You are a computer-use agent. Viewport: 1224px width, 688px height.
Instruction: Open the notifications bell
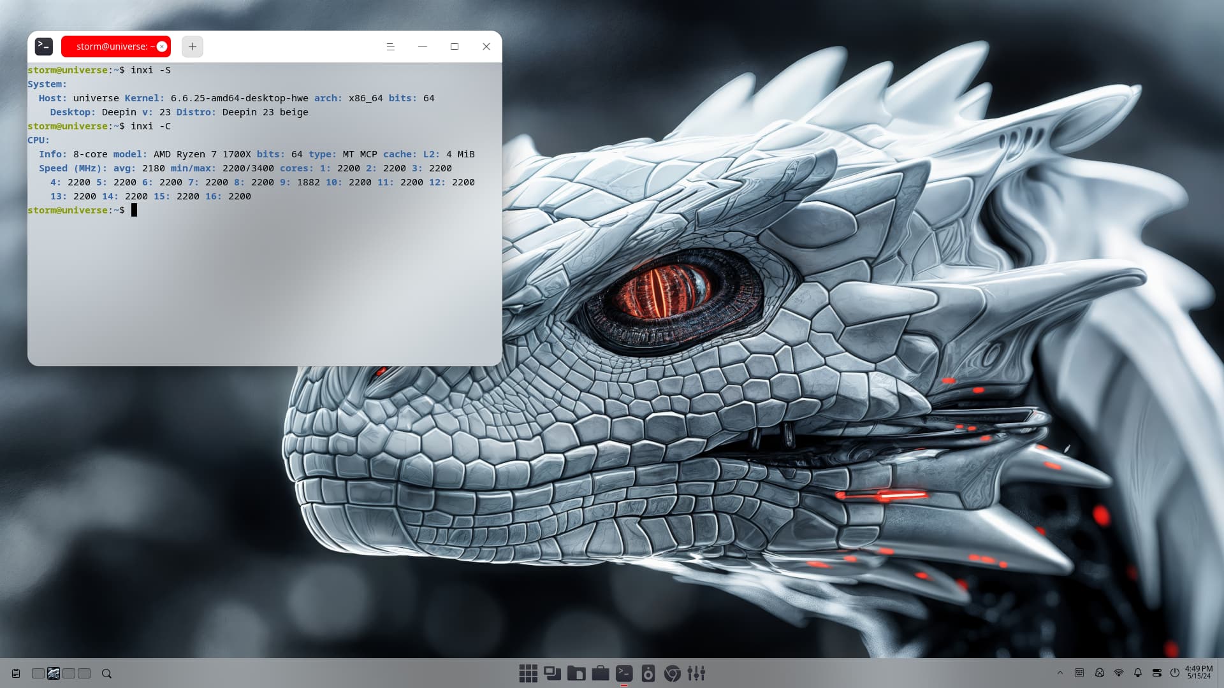(x=1138, y=673)
